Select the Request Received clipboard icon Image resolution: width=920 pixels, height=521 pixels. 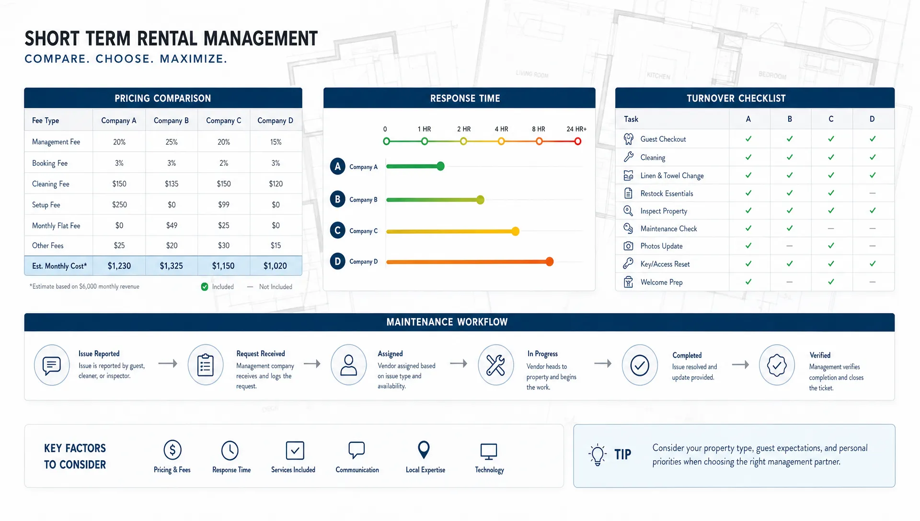tap(206, 365)
